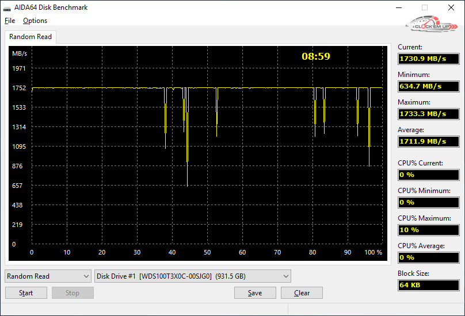Click the AIDA64 Disk Benchmark title bar icon
The image size is (465, 316).
[x=7, y=7]
